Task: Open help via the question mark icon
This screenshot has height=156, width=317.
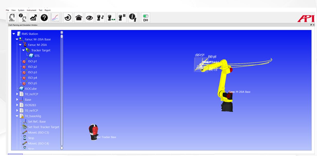Action: pyautogui.click(x=44, y=17)
